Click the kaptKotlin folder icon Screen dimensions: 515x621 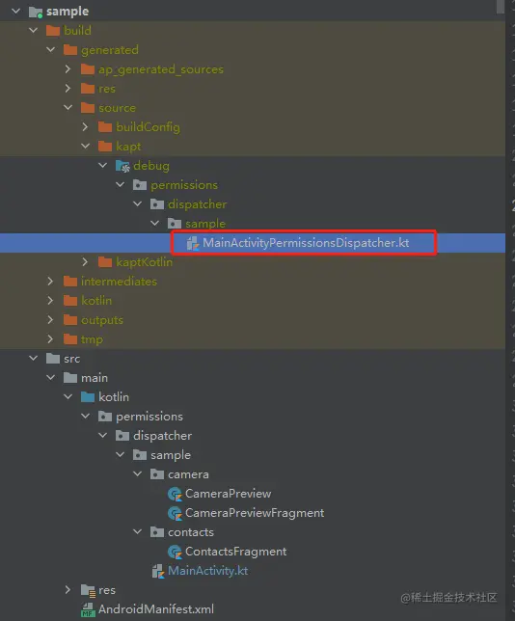[x=105, y=262]
